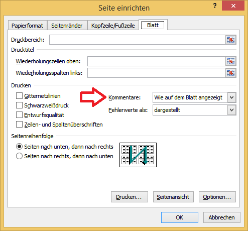Toggle the Entwurfsqualität checkbox
This screenshot has width=248, height=231.
tap(19, 115)
